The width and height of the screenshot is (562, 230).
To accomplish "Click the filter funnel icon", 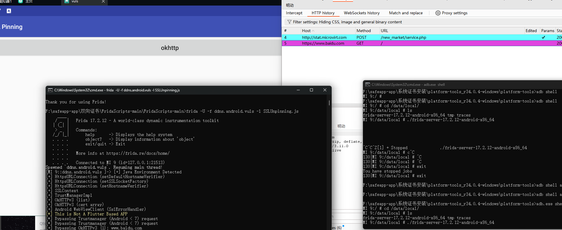I will [289, 22].
